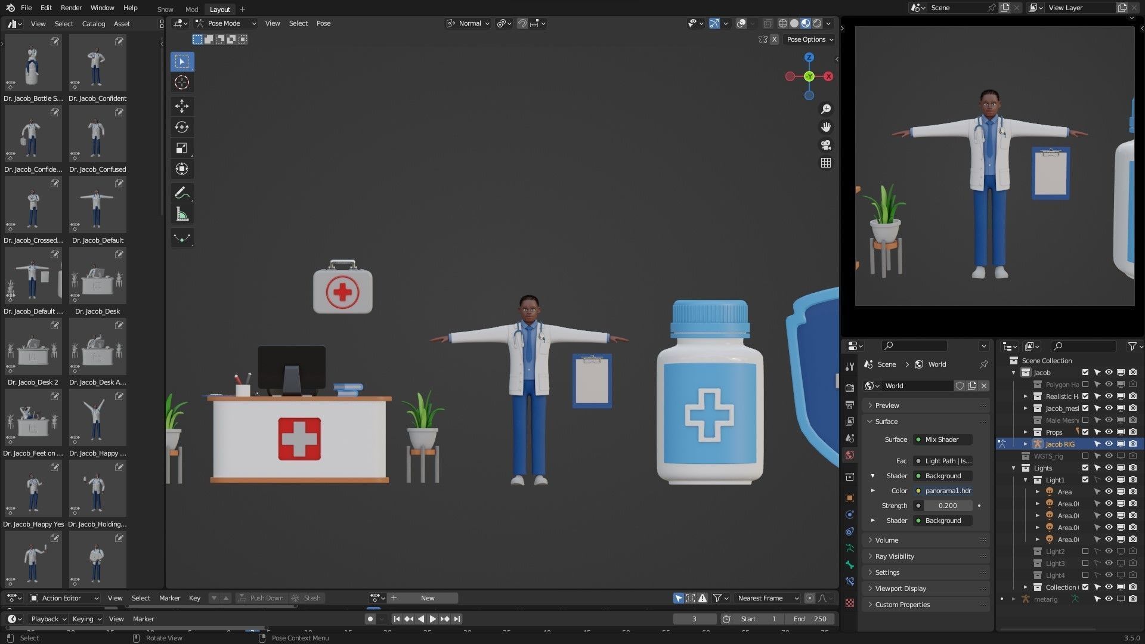
Task: Select the Rotate tool in the toolbar
Action: 182,127
